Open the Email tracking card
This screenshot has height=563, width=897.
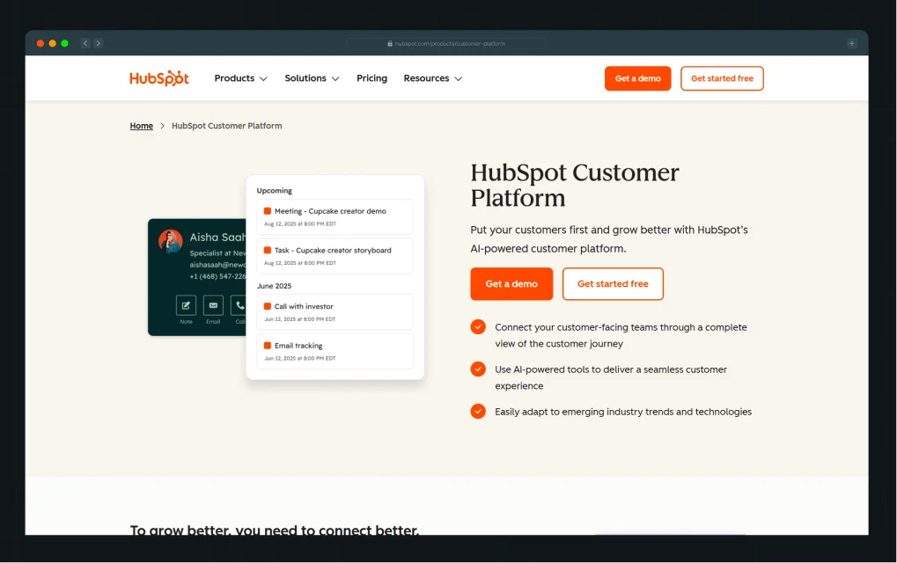pyautogui.click(x=335, y=351)
